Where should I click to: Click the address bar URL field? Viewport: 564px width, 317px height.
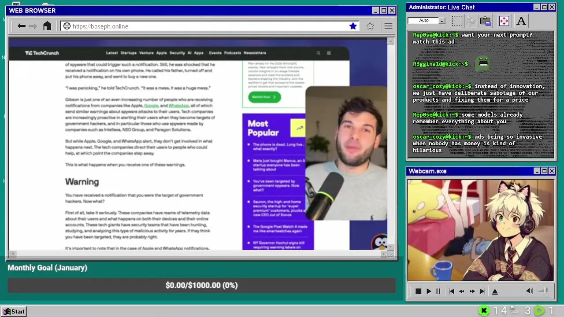pyautogui.click(x=209, y=26)
